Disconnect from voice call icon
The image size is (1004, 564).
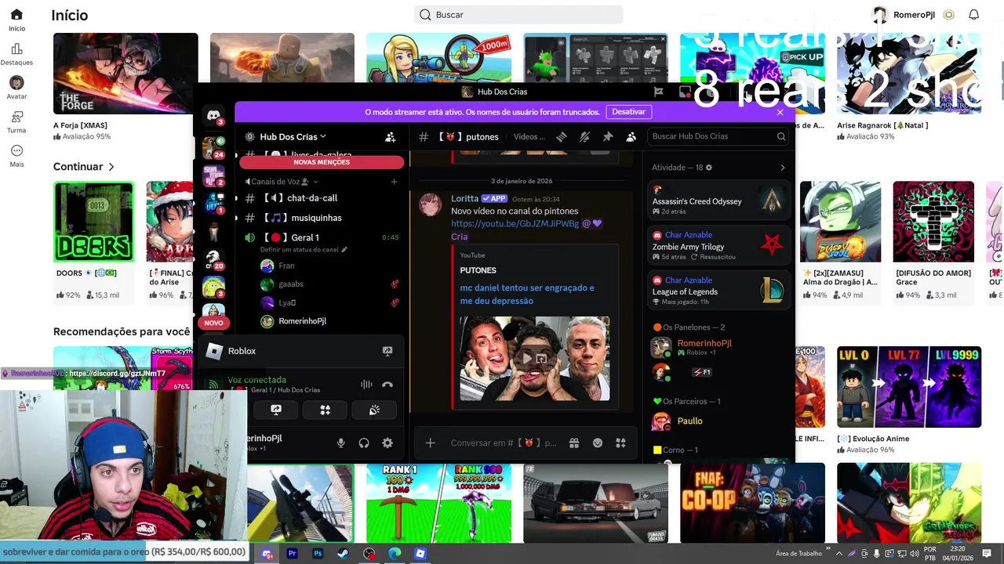387,385
